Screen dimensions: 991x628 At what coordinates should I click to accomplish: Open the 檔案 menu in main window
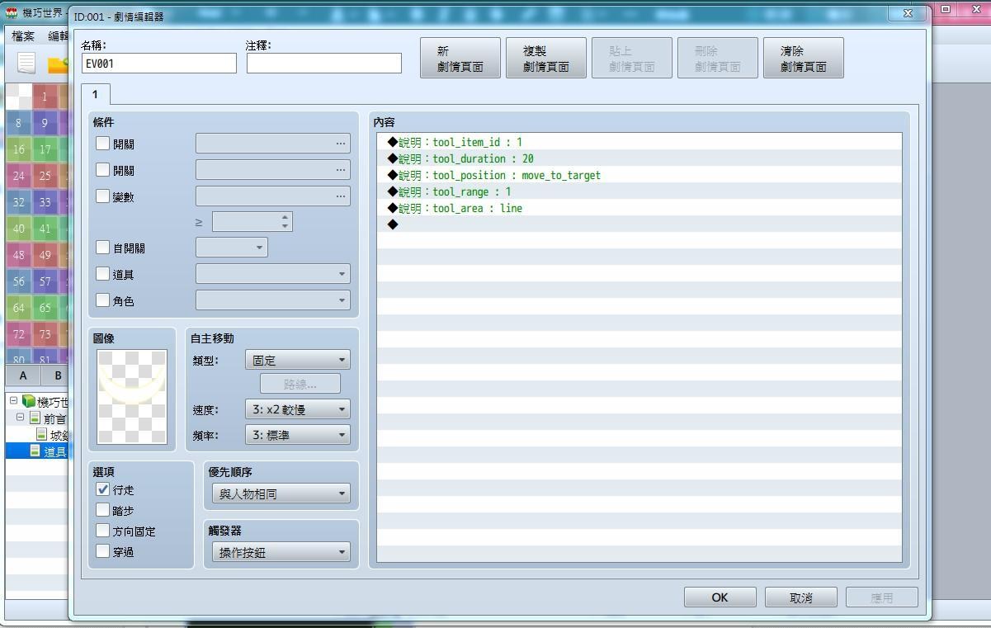coord(23,35)
